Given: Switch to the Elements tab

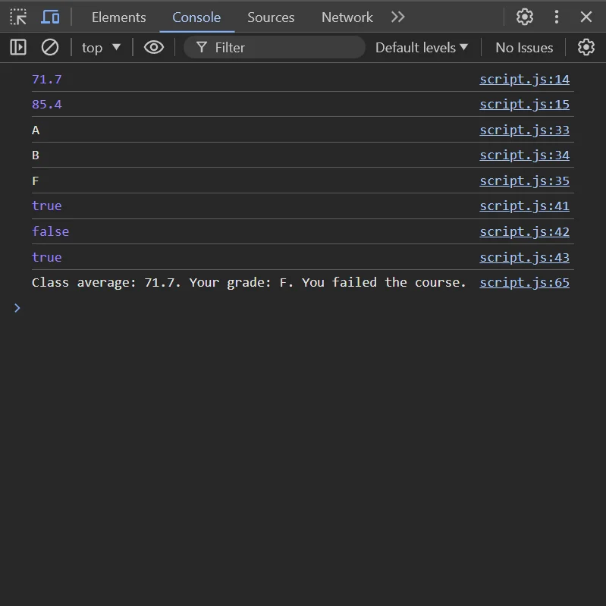Looking at the screenshot, I should point(118,17).
